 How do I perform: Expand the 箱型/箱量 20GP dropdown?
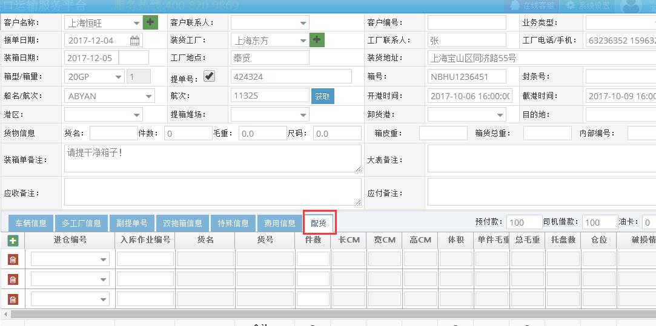click(x=118, y=77)
